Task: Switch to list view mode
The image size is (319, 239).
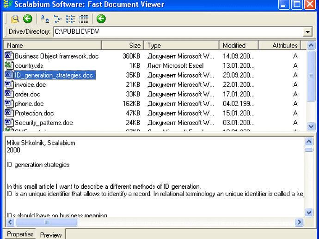Action: tap(70, 19)
